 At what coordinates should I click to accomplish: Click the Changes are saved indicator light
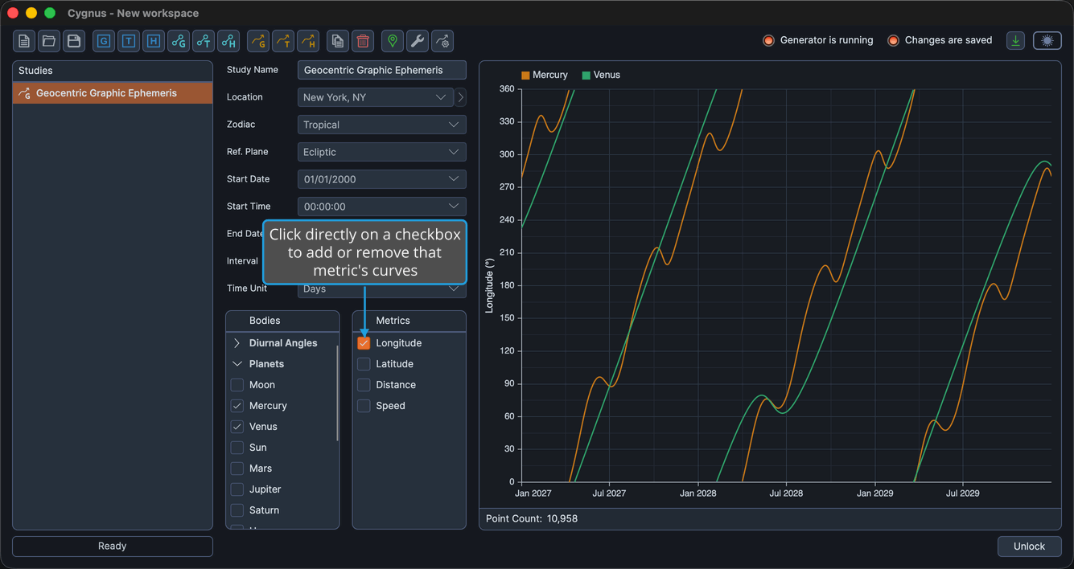[893, 40]
